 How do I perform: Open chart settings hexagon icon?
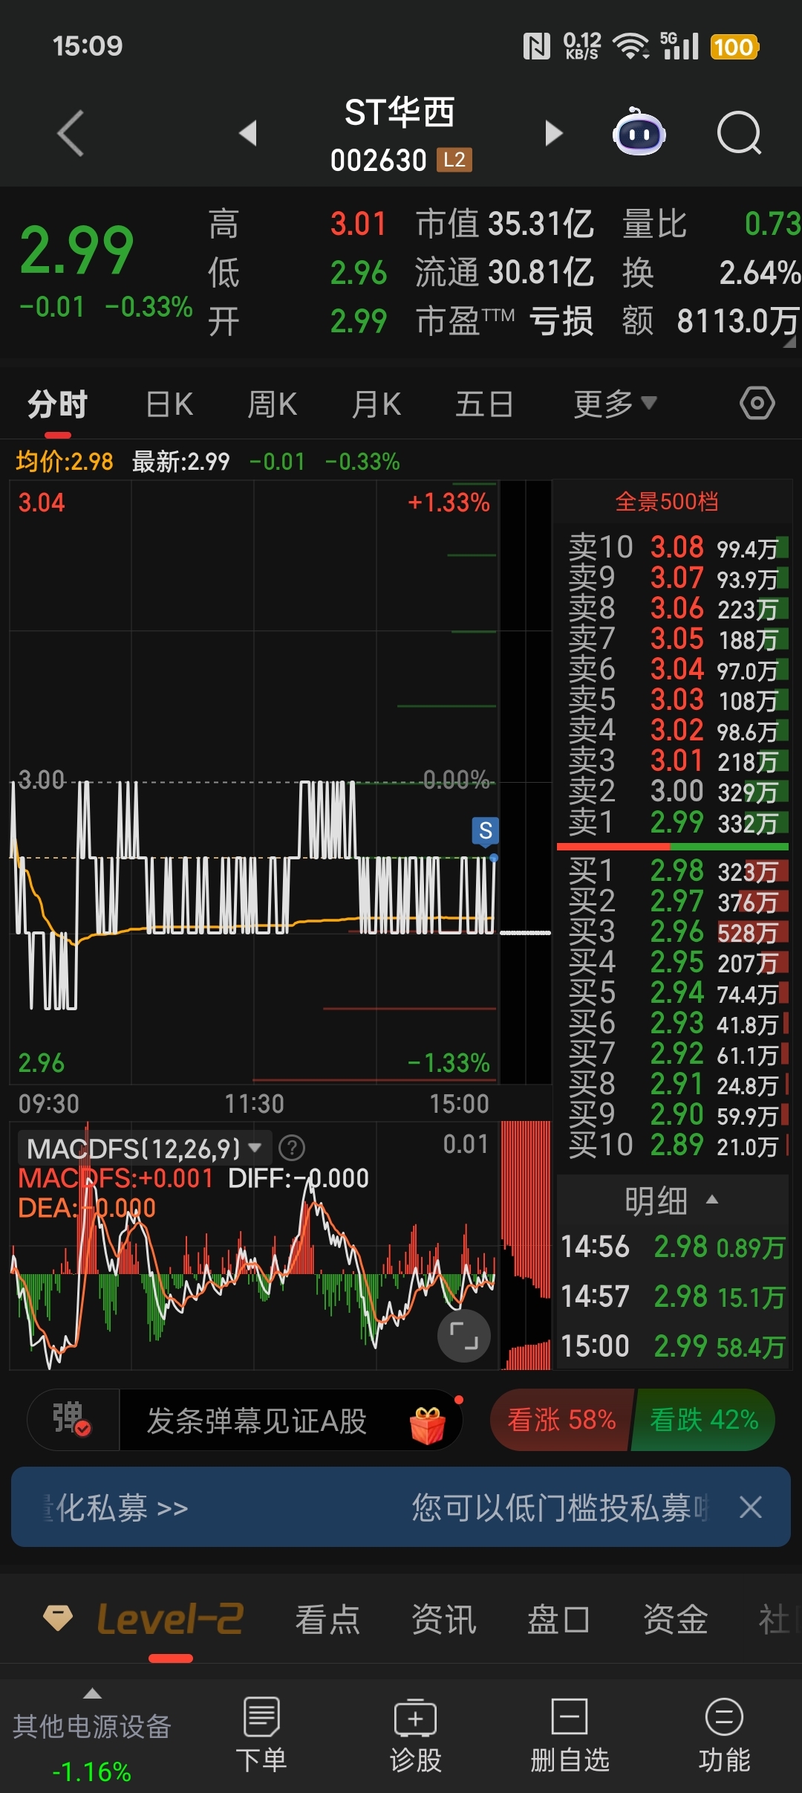point(757,404)
